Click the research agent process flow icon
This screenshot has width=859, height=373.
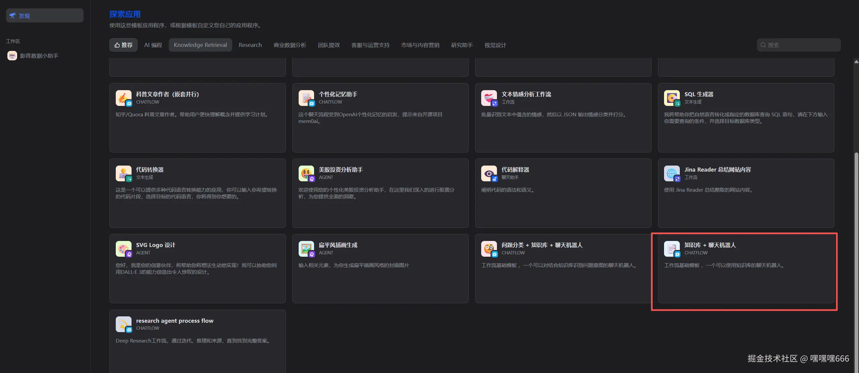coord(123,324)
